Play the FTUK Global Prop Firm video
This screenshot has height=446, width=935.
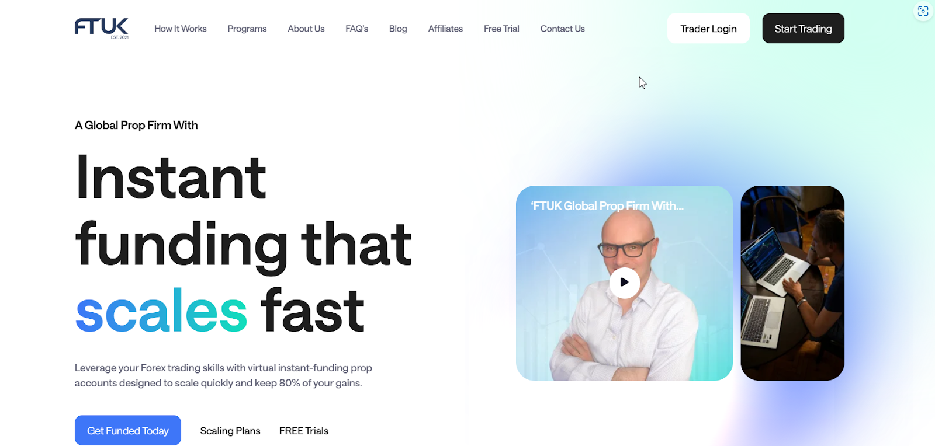click(624, 283)
